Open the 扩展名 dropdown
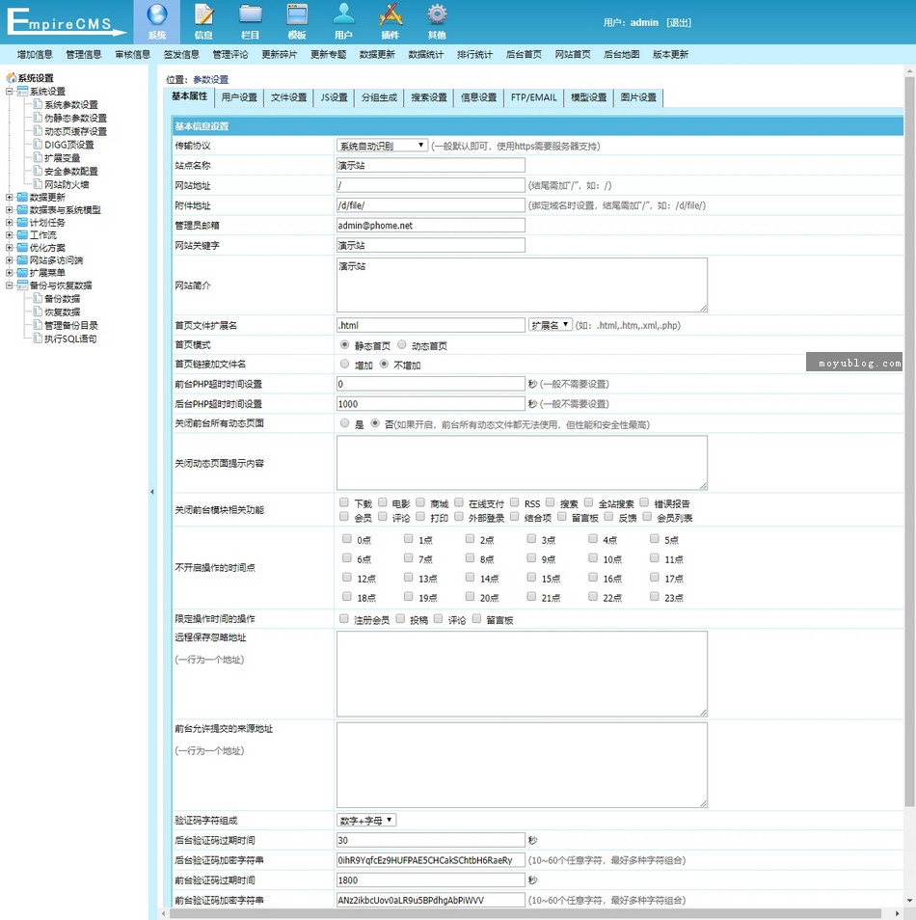 pos(551,325)
